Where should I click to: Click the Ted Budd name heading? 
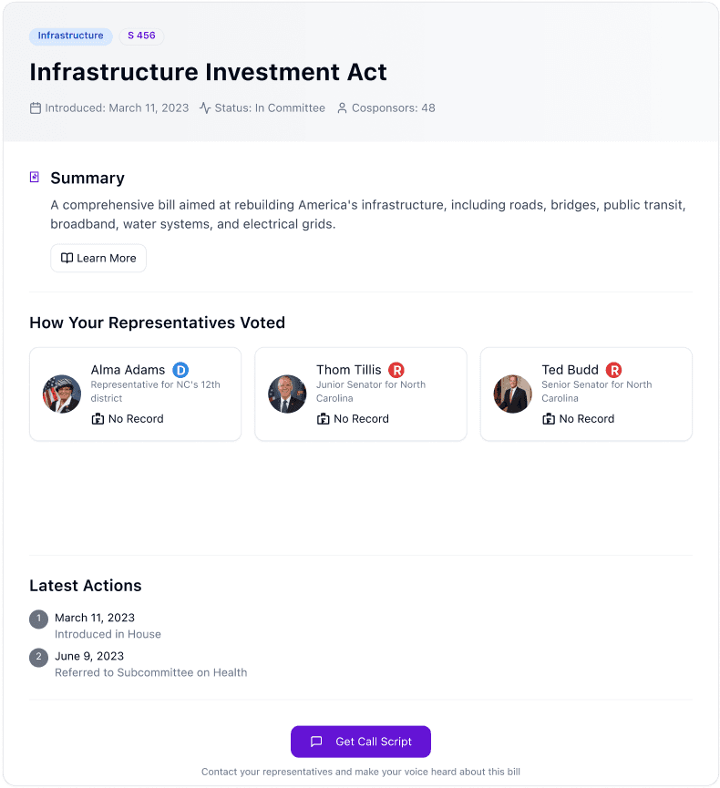(570, 370)
